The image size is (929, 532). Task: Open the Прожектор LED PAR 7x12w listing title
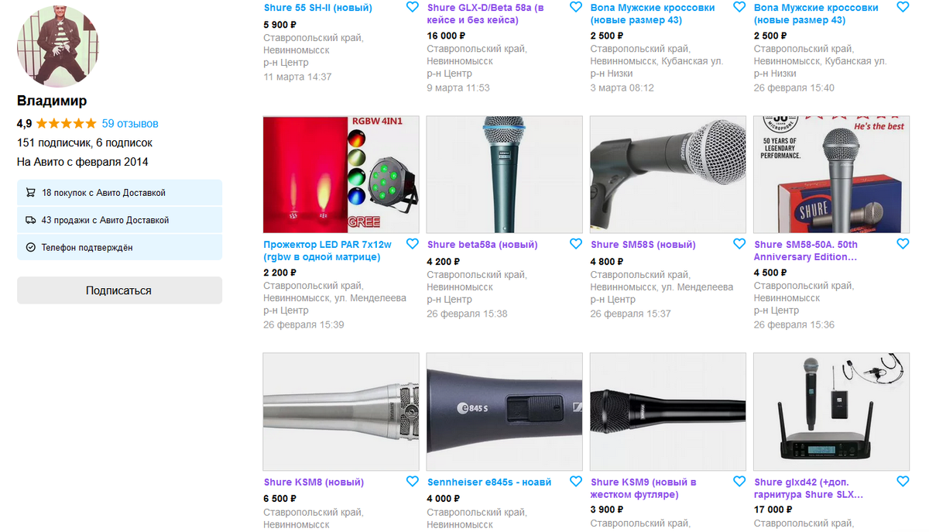[x=327, y=250]
